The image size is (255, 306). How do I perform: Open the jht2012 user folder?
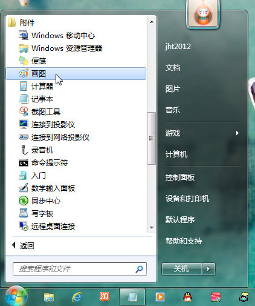pos(178,47)
